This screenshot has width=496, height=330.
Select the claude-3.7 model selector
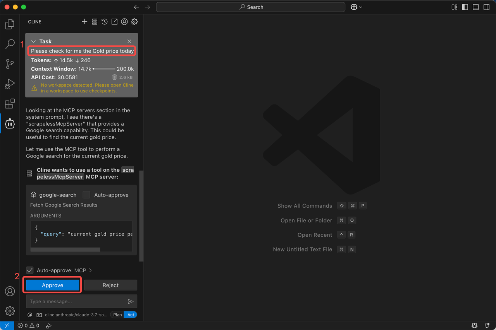pos(76,315)
